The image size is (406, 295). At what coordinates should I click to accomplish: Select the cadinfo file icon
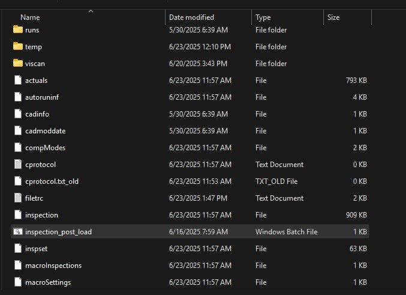(x=18, y=114)
